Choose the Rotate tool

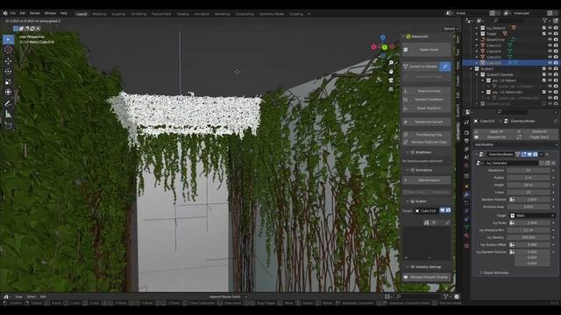(x=8, y=72)
